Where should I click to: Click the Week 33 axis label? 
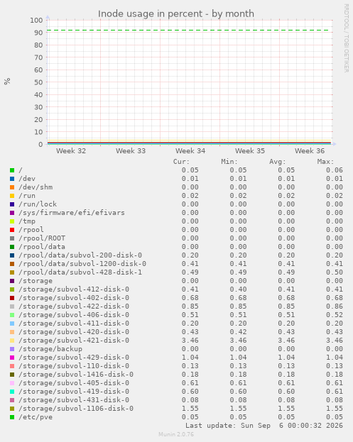(x=131, y=151)
